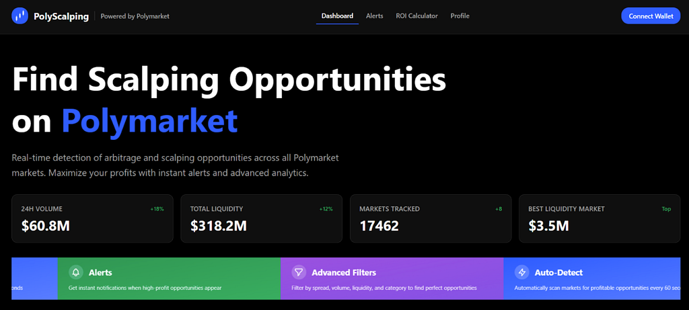The image size is (689, 310).
Task: Click the Powered by Polymarket text
Action: (x=135, y=16)
